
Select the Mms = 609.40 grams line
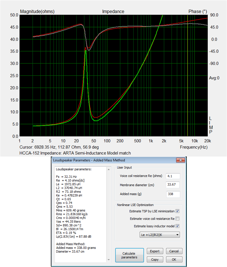(71, 211)
